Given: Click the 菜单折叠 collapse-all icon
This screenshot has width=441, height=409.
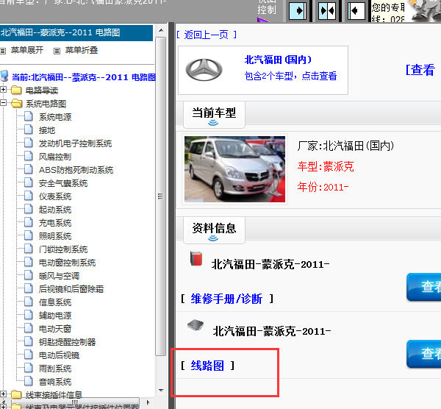Looking at the screenshot, I should click(57, 51).
